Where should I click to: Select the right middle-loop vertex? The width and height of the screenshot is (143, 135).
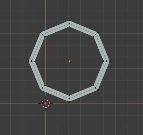pos(107,61)
